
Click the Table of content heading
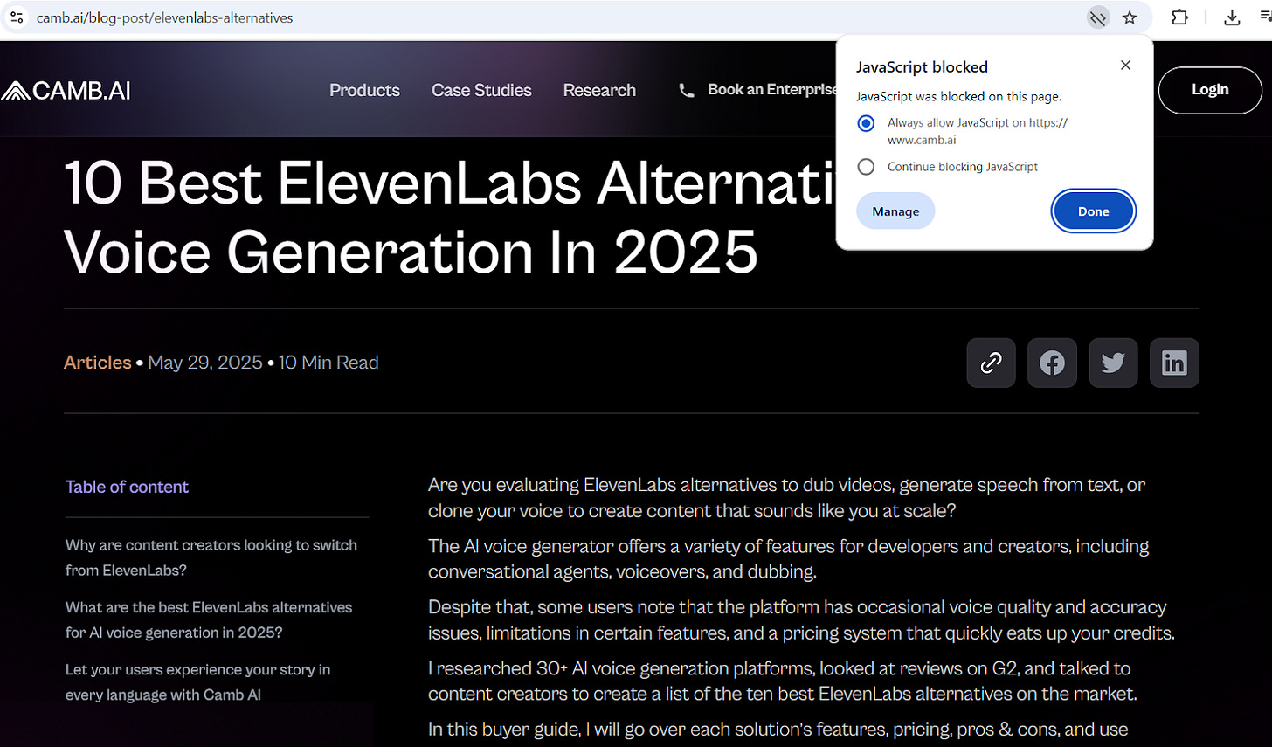(127, 487)
